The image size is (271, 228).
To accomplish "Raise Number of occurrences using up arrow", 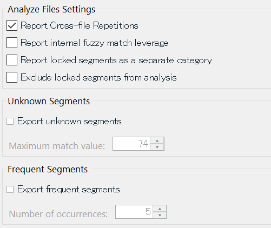I will (x=160, y=209).
